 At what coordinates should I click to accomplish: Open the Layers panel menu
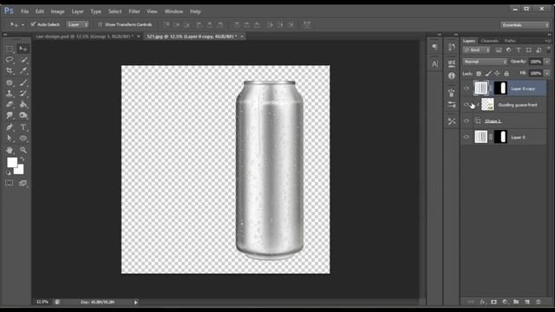click(x=548, y=41)
